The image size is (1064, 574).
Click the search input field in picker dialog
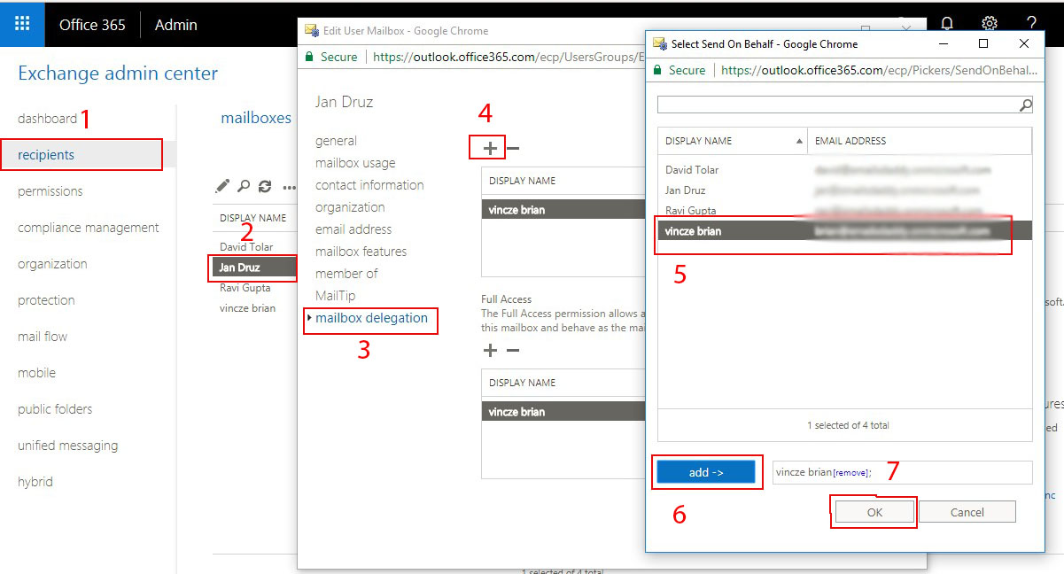(836, 105)
